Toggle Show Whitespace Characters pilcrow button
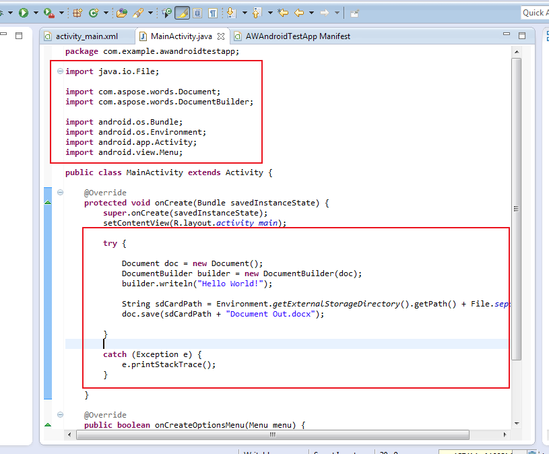 point(213,13)
